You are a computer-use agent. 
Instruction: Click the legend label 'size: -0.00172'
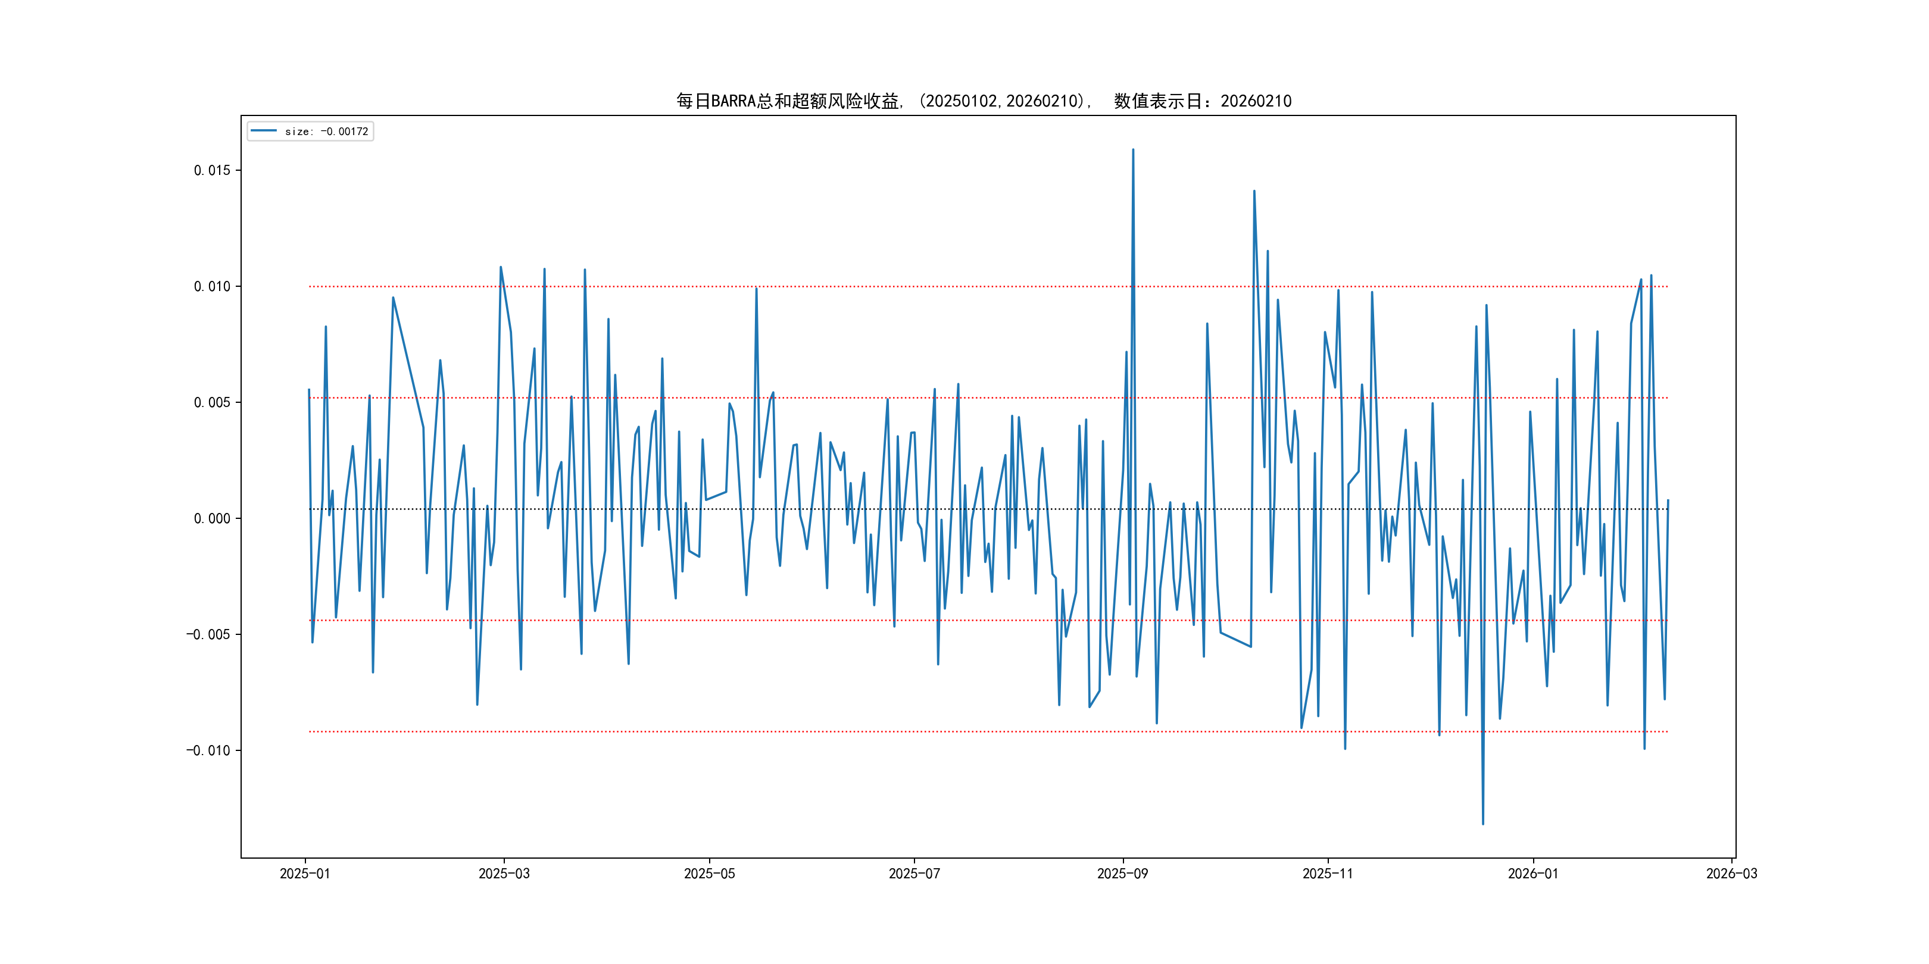[x=326, y=132]
